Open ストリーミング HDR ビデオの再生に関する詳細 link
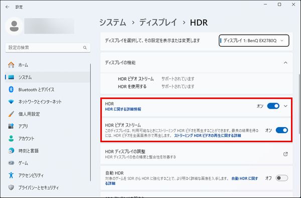 208,136
